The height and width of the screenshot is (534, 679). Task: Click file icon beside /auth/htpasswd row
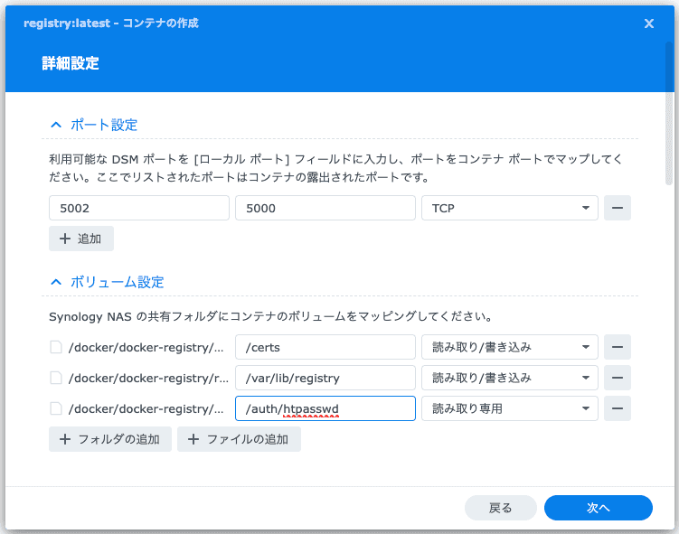[x=56, y=408]
